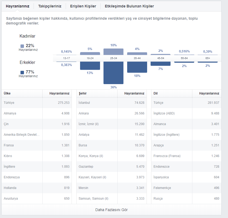
Task: Select the Türkçe row in language table
Action: click(186, 102)
